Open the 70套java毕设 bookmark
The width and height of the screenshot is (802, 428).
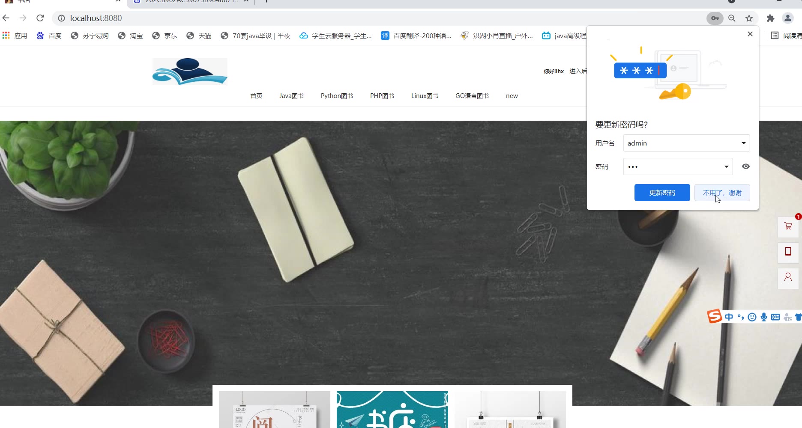point(255,36)
